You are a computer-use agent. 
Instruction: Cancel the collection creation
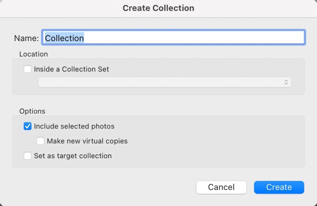(221, 187)
